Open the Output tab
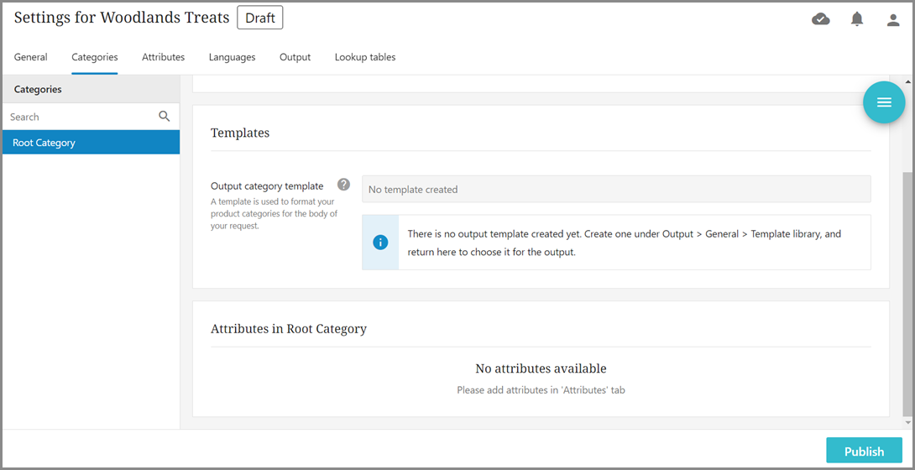The width and height of the screenshot is (915, 470). pos(295,57)
